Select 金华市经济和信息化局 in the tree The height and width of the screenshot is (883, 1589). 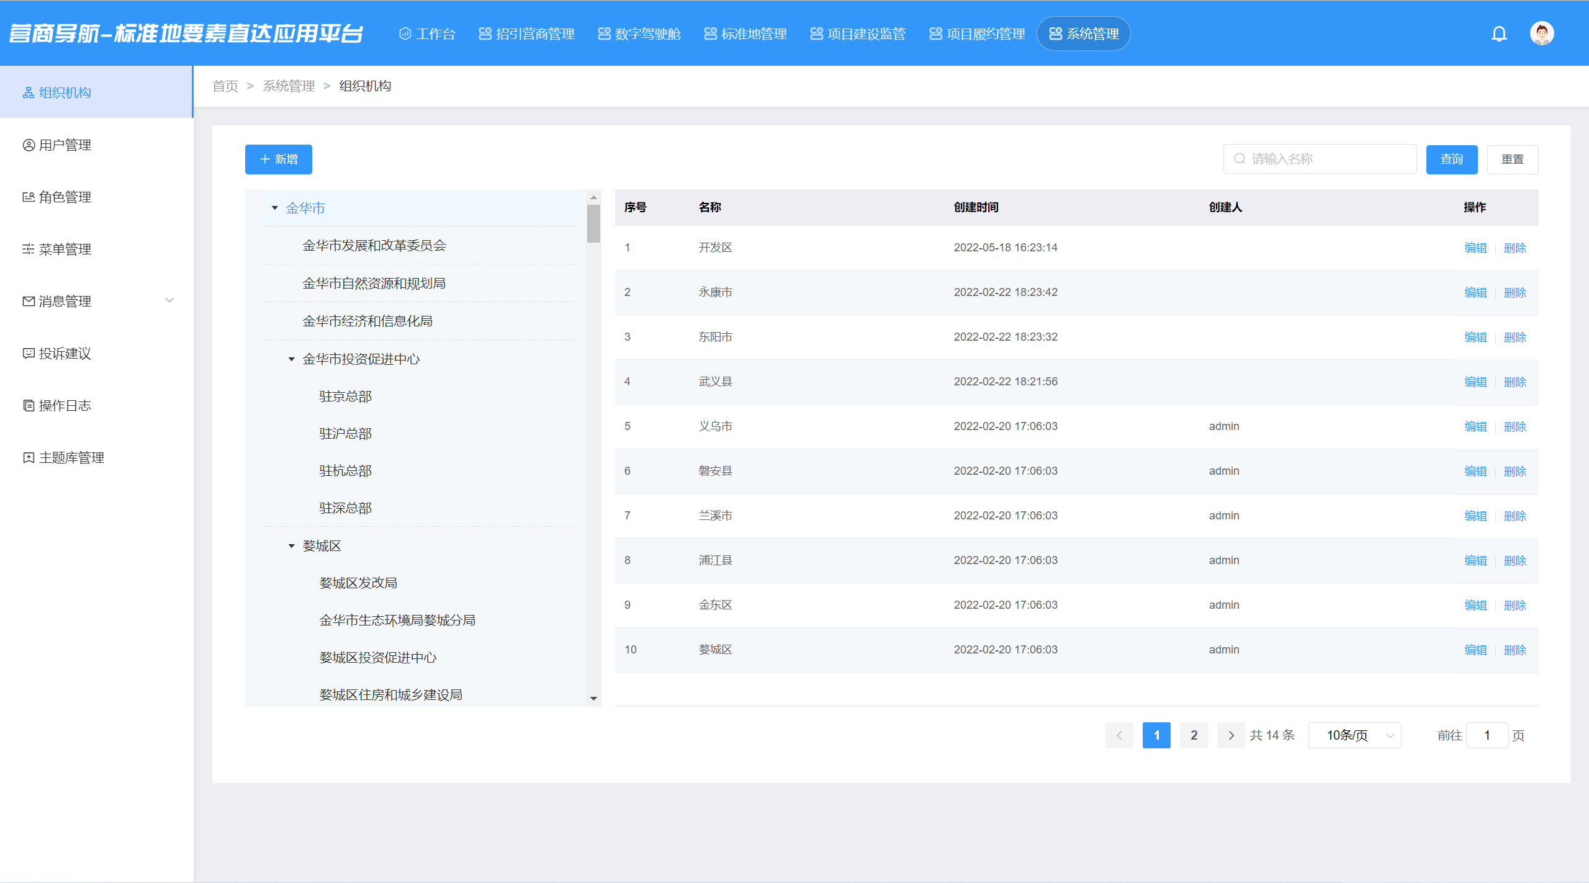pyautogui.click(x=367, y=321)
